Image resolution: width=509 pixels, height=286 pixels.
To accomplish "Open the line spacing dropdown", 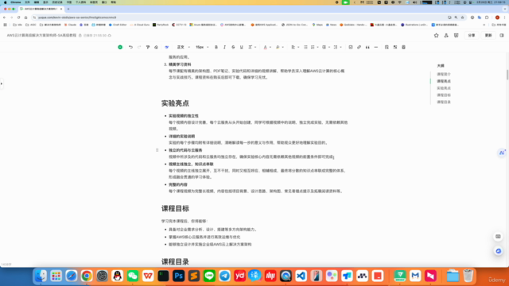I will (x=337, y=47).
